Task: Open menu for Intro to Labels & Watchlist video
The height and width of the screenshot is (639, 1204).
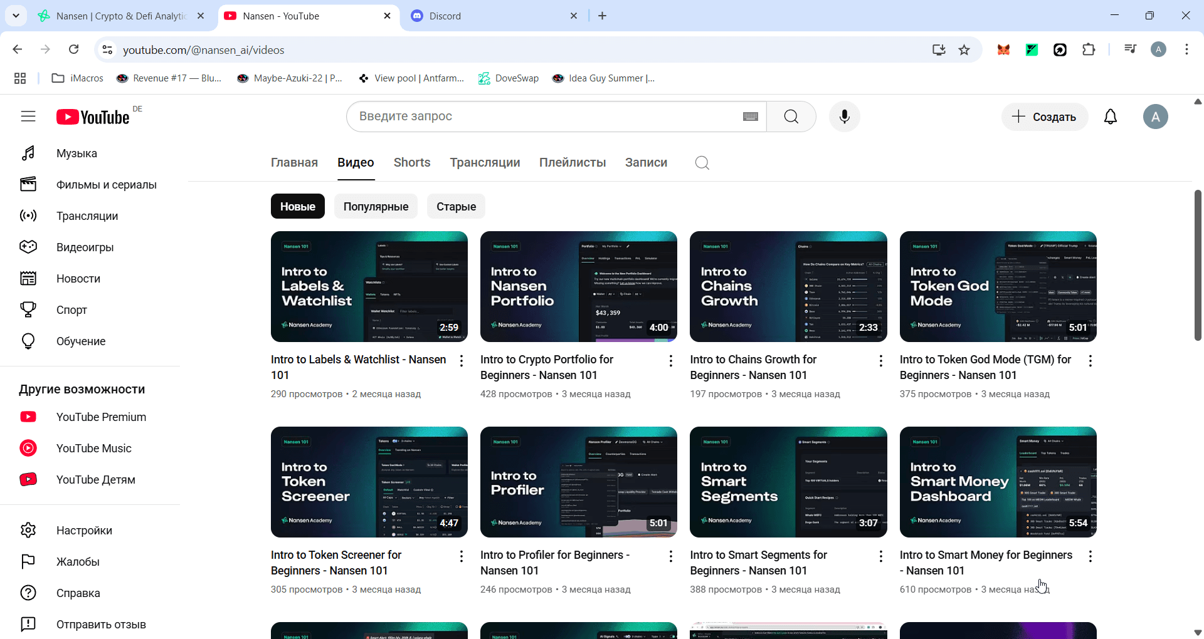Action: [462, 361]
